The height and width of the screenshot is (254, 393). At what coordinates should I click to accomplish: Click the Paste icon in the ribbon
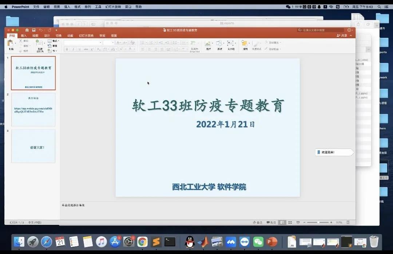pos(11,44)
